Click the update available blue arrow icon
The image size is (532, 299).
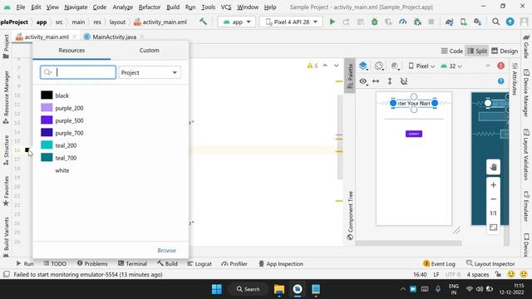(x=510, y=22)
